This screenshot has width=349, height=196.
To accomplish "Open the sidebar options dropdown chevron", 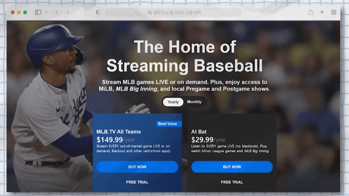I will [46, 13].
